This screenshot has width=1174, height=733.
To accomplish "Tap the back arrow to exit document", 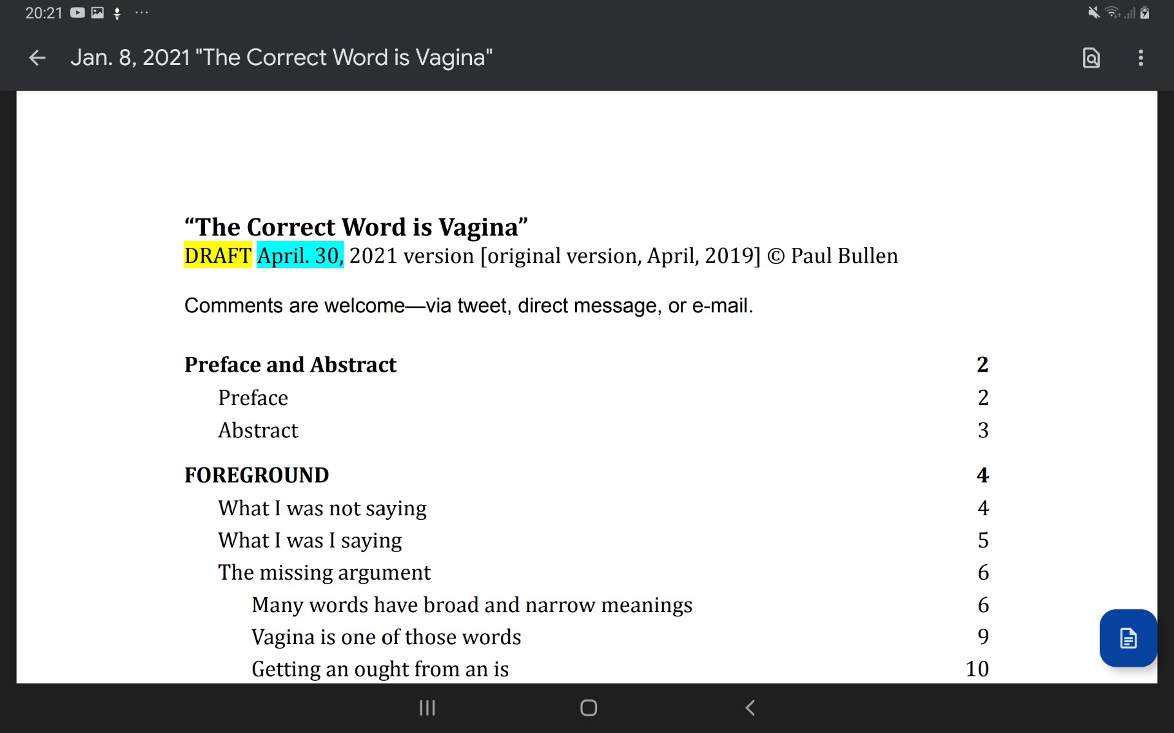I will [x=37, y=58].
